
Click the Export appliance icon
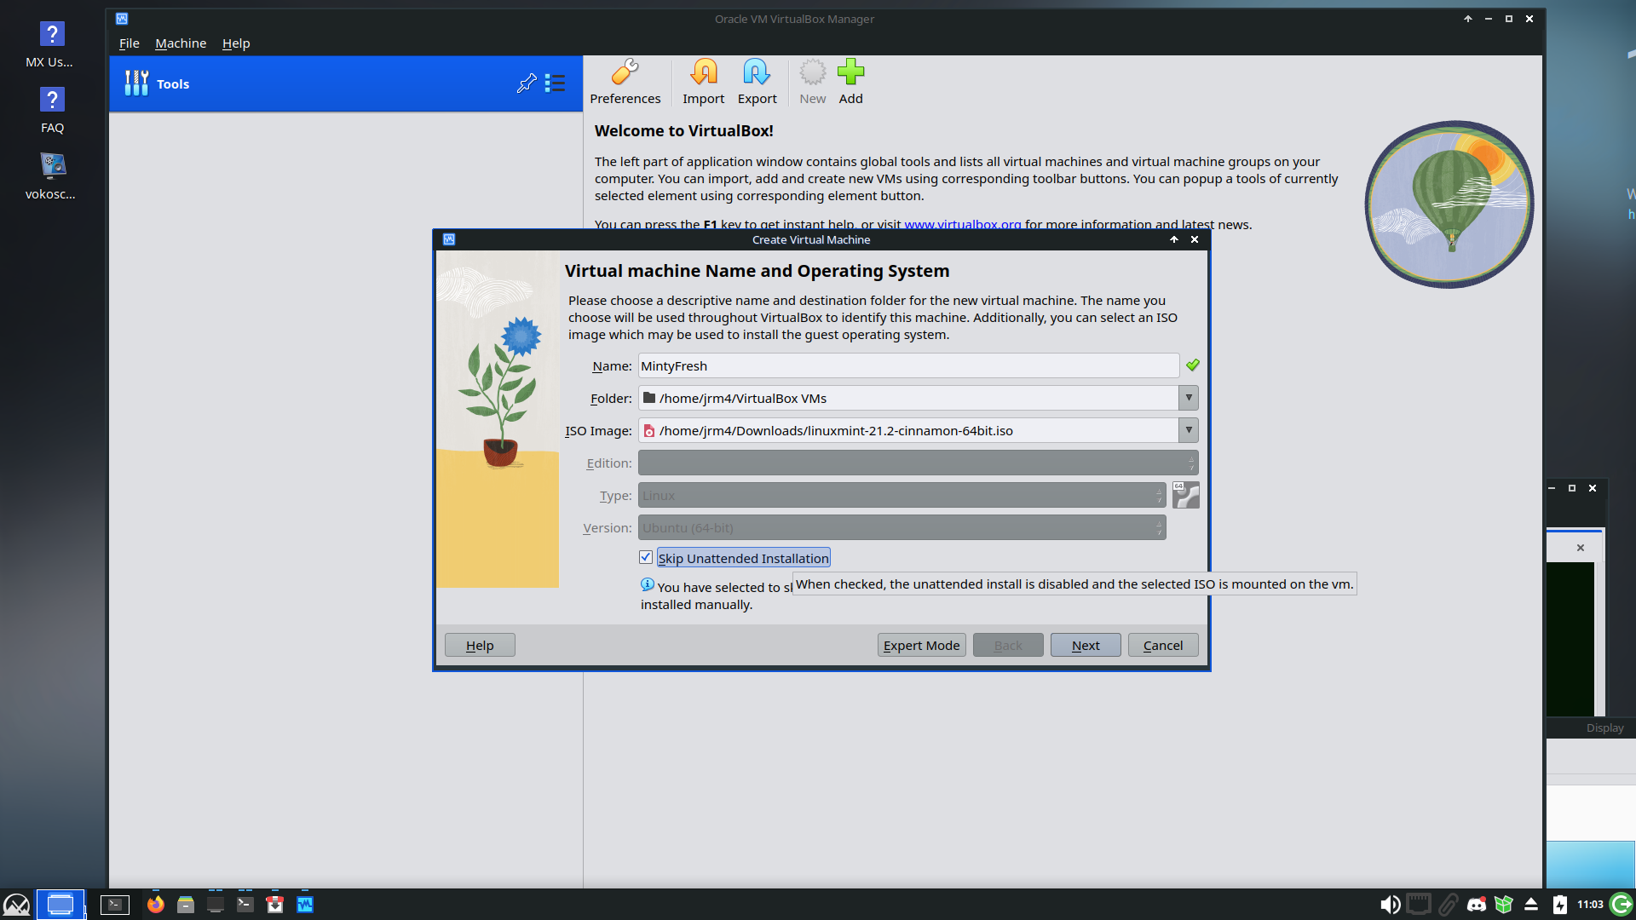(x=757, y=72)
